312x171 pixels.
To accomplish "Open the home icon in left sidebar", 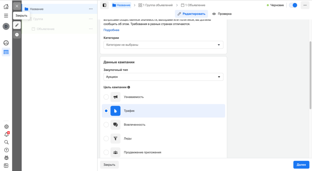I will (6, 6).
